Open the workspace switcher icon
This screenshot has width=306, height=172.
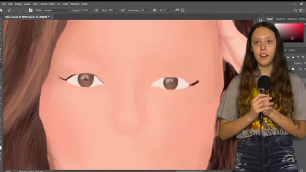pos(302,11)
